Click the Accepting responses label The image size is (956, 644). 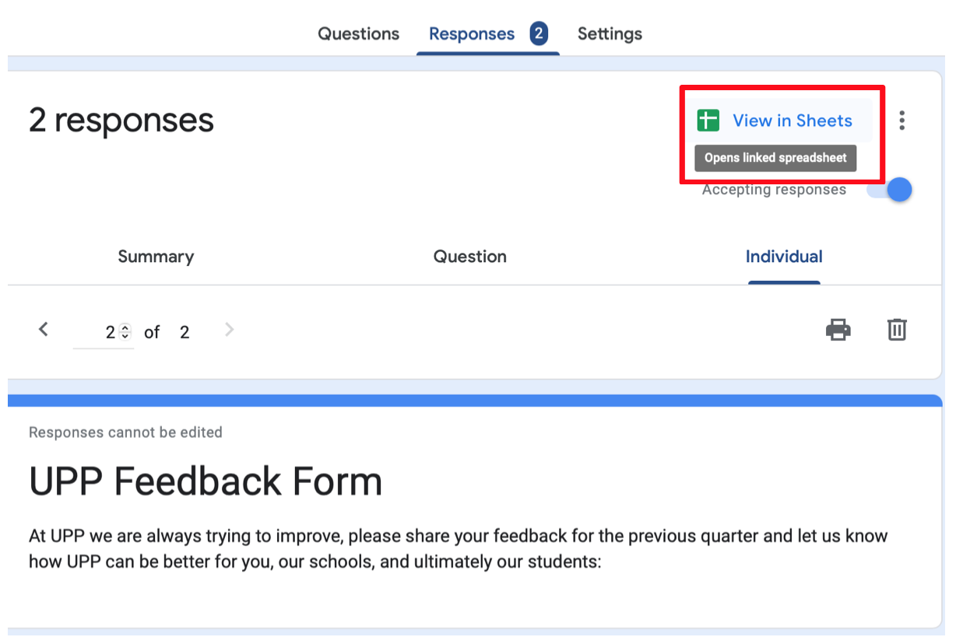pos(774,190)
